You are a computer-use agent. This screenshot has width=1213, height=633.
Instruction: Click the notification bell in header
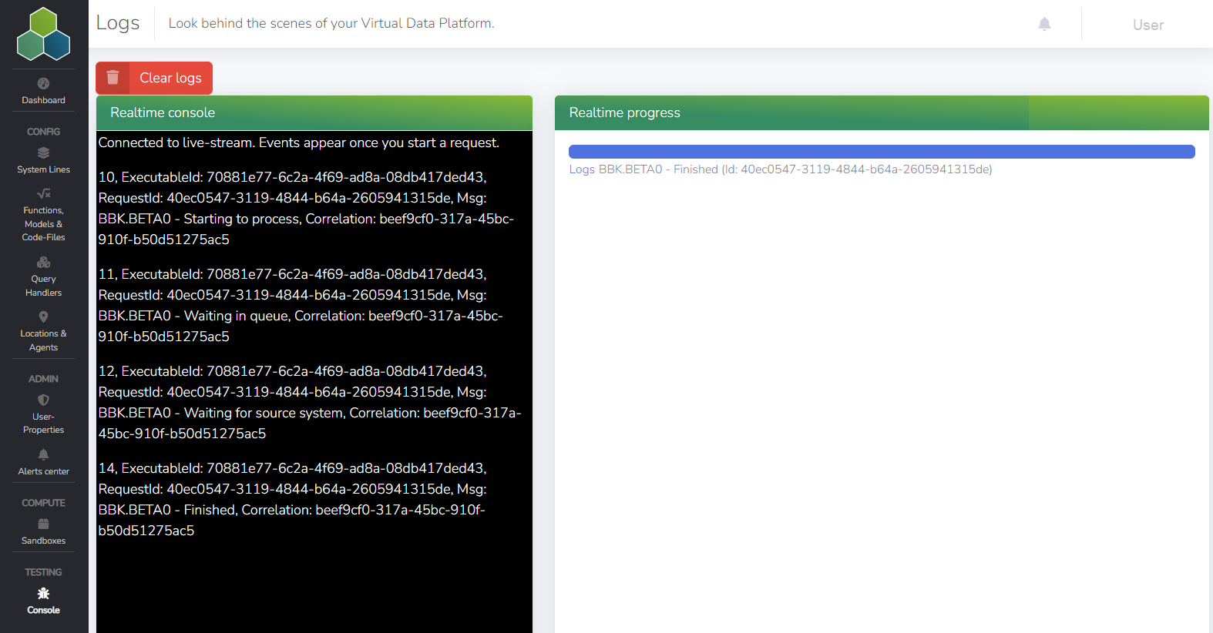point(1044,24)
